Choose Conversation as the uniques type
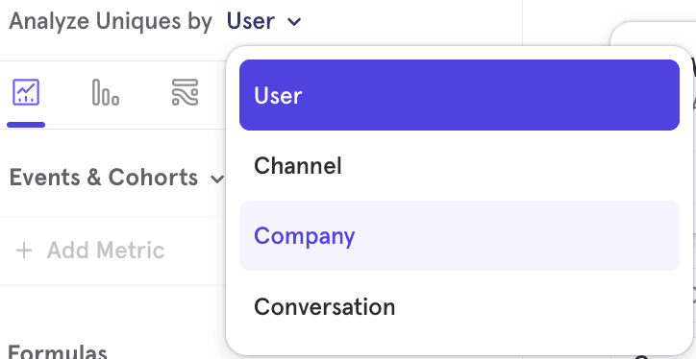The image size is (696, 359). click(x=460, y=306)
